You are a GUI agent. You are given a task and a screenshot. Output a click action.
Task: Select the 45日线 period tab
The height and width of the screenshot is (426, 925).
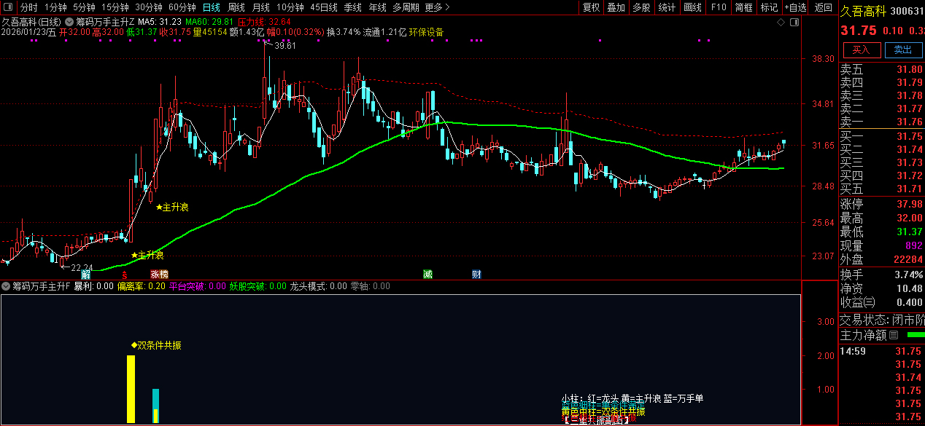[x=324, y=7]
